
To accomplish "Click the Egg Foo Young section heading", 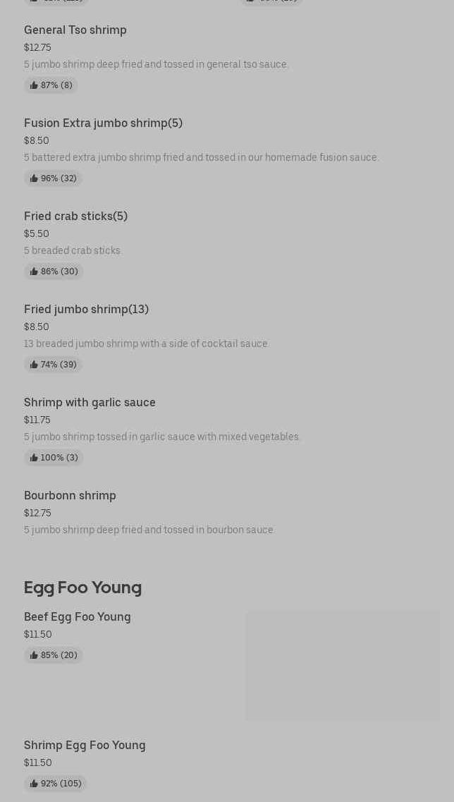I will click(x=82, y=587).
